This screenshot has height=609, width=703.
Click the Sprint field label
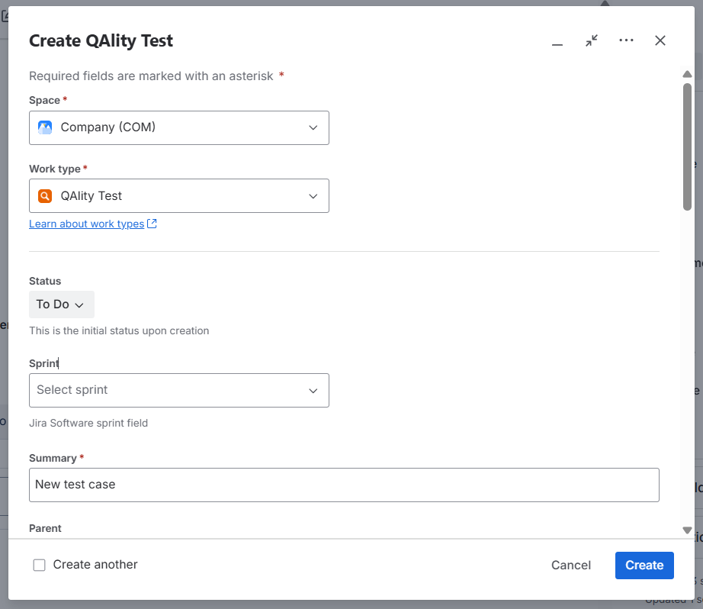coord(44,363)
